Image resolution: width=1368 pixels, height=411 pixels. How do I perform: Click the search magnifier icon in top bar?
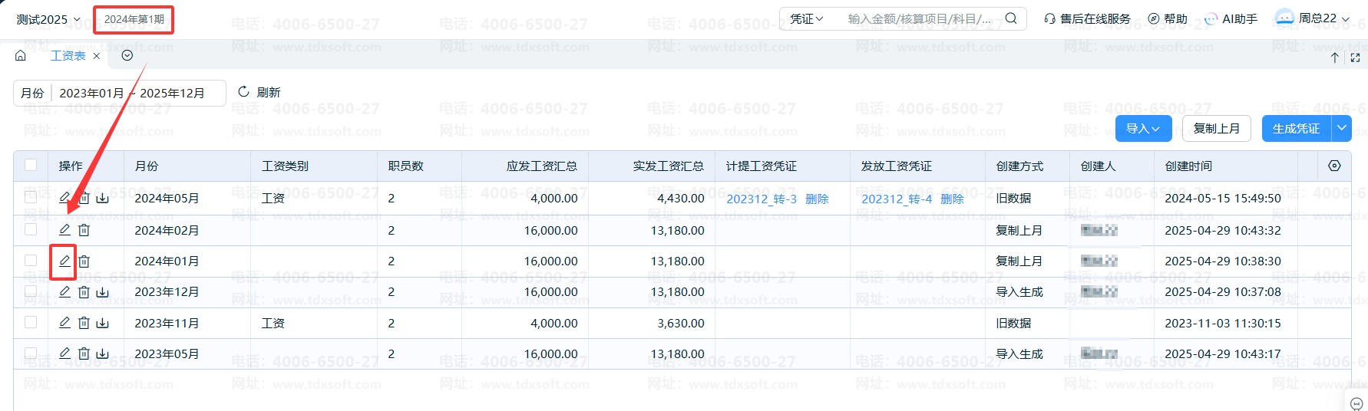tap(1011, 18)
